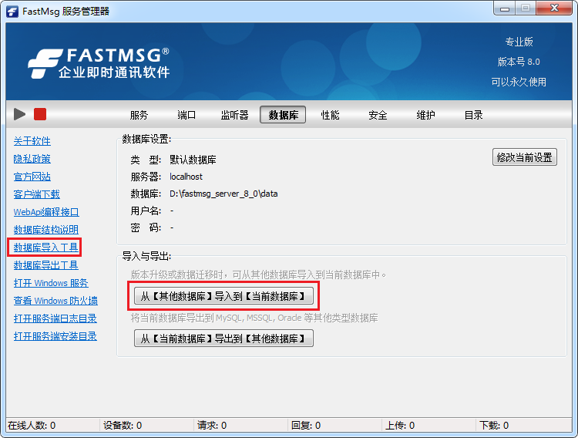The height and width of the screenshot is (438, 578).
Task: Stop the service with the red square
Action: [x=40, y=114]
